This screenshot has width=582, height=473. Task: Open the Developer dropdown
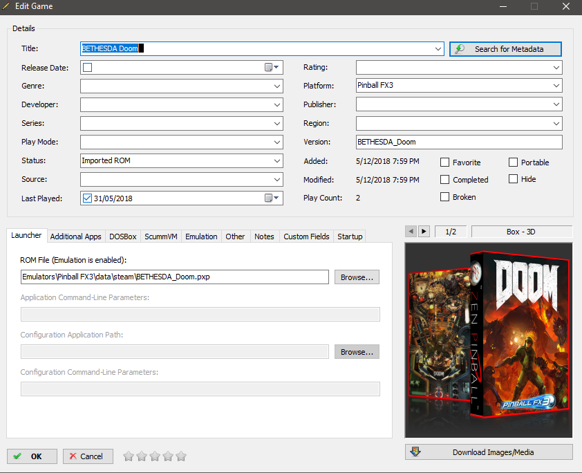pos(277,104)
